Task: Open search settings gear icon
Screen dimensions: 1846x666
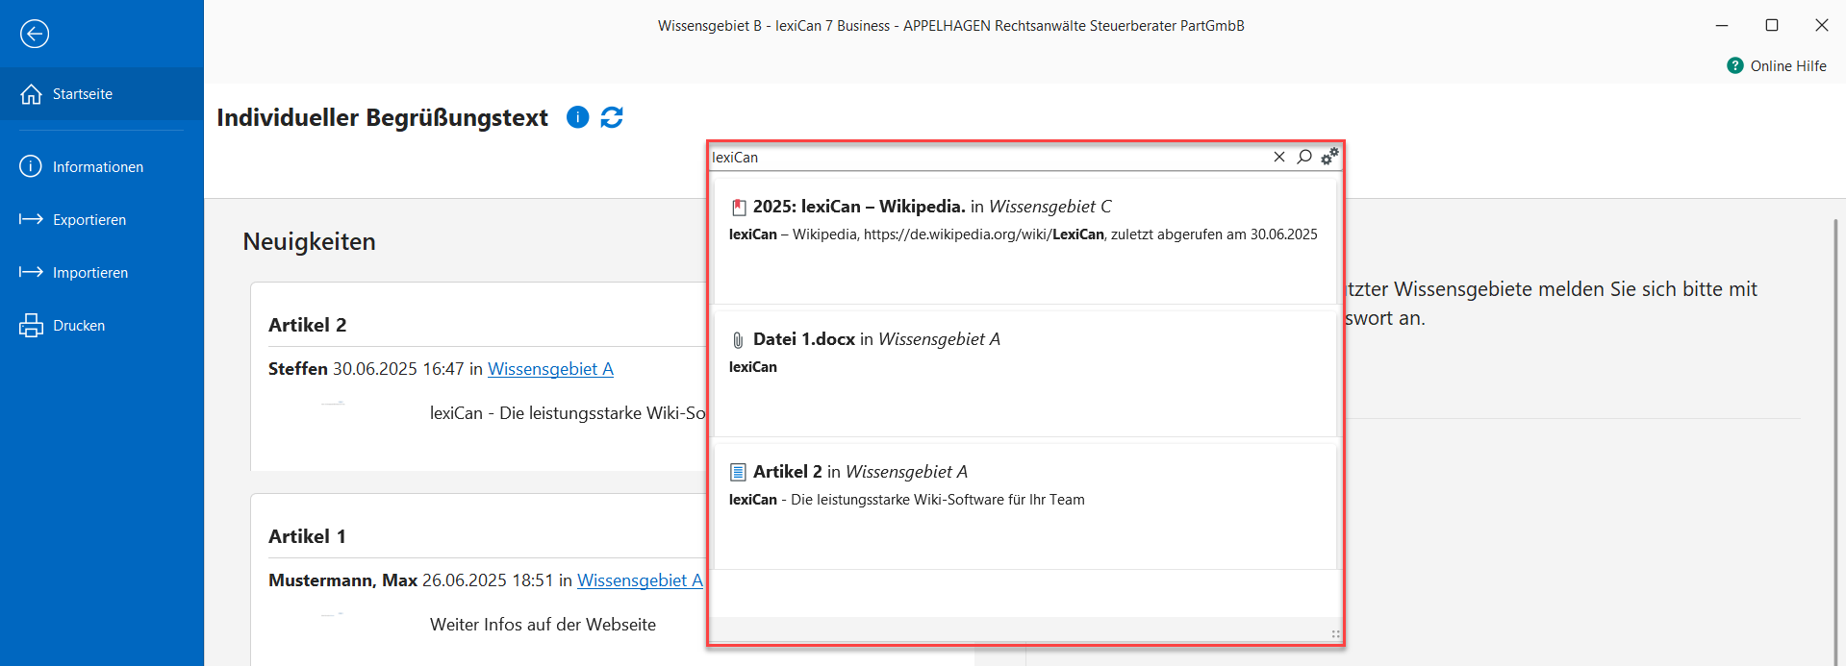Action: coord(1329,156)
